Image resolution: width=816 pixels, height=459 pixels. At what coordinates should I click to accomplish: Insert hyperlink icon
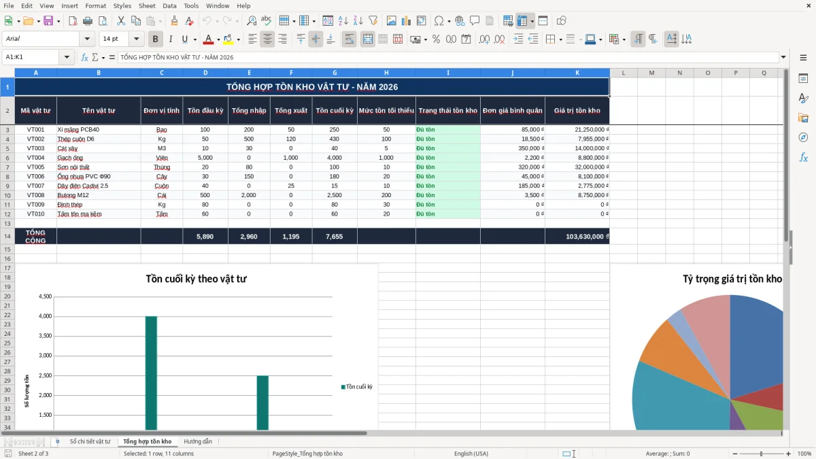460,21
